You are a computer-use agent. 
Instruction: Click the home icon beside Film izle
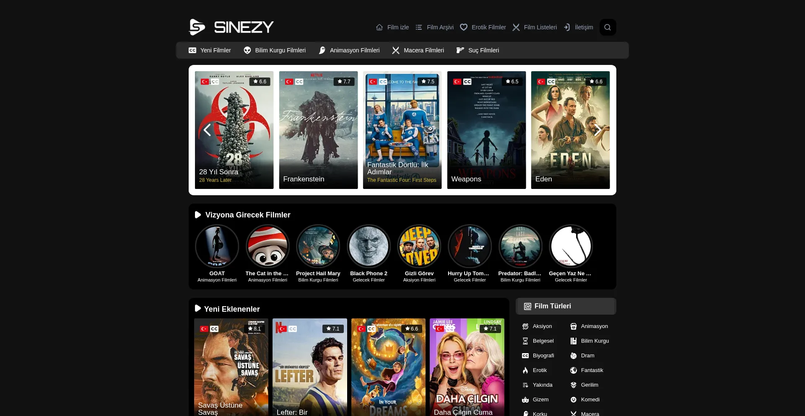click(379, 27)
